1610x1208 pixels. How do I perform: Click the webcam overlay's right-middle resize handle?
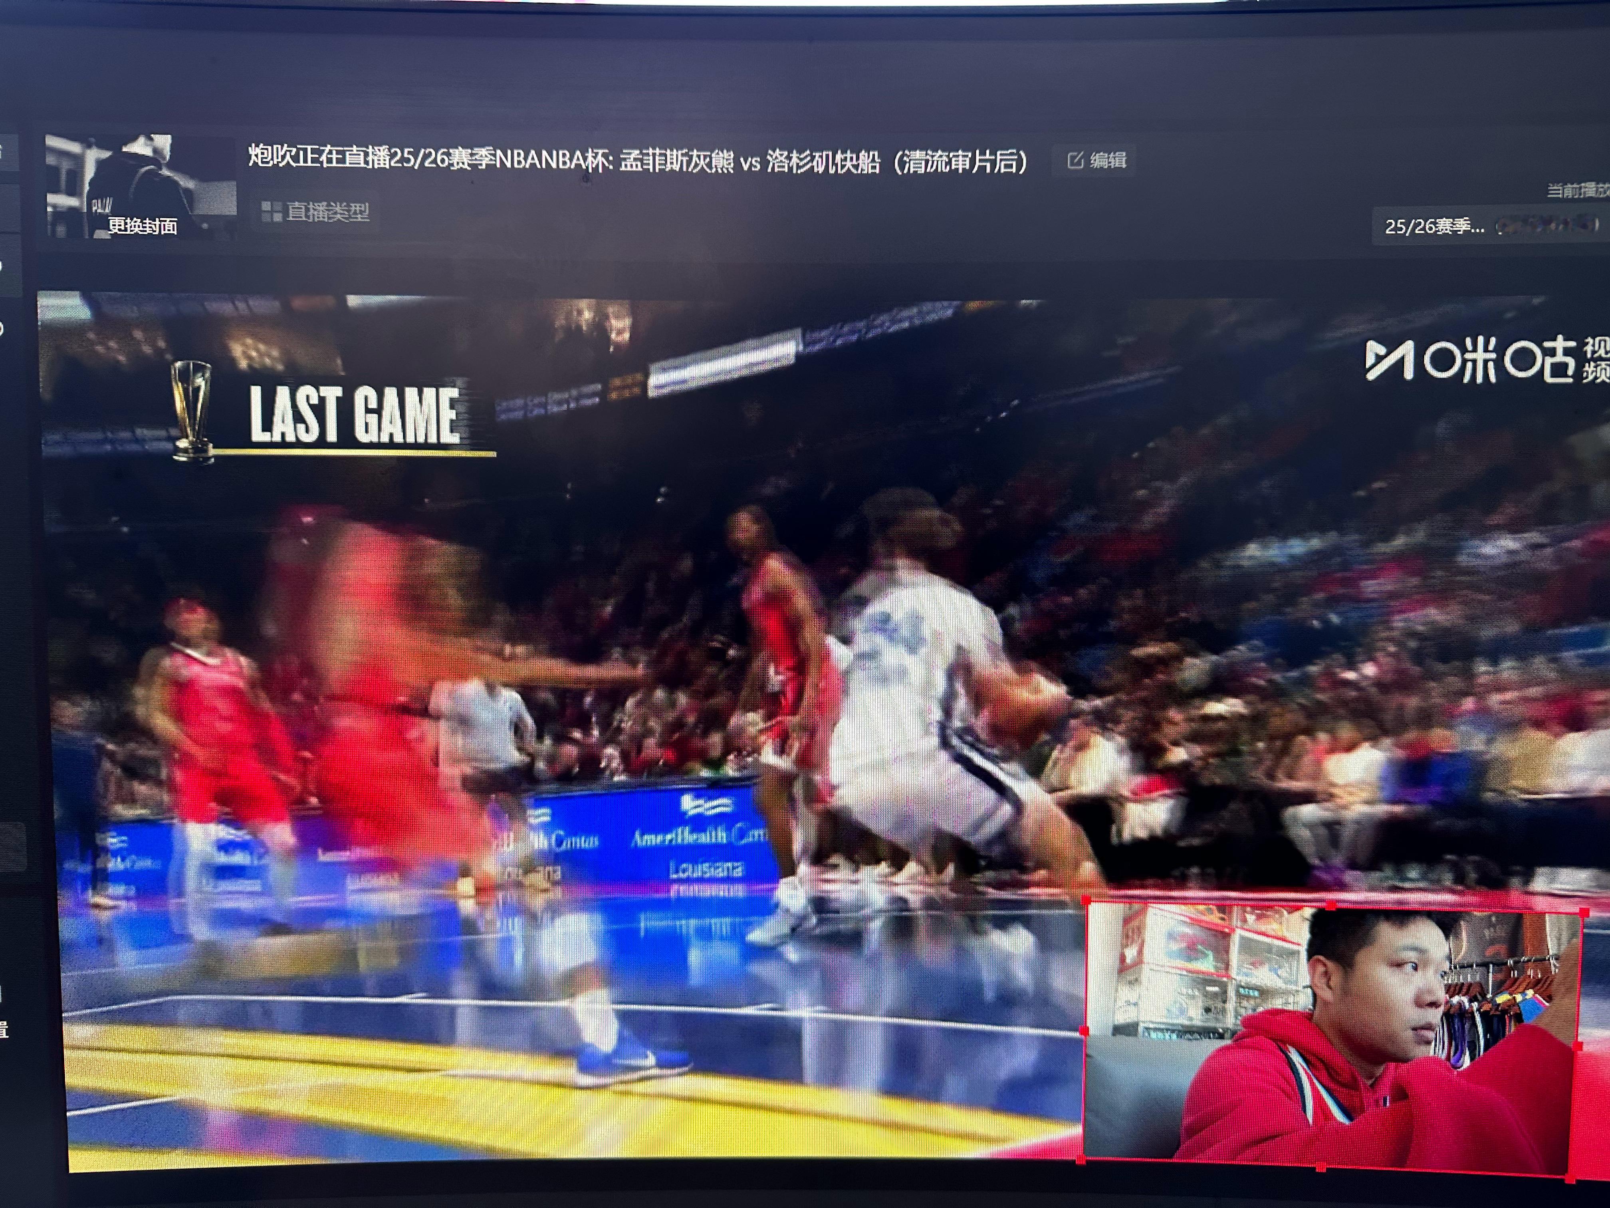tap(1578, 1046)
